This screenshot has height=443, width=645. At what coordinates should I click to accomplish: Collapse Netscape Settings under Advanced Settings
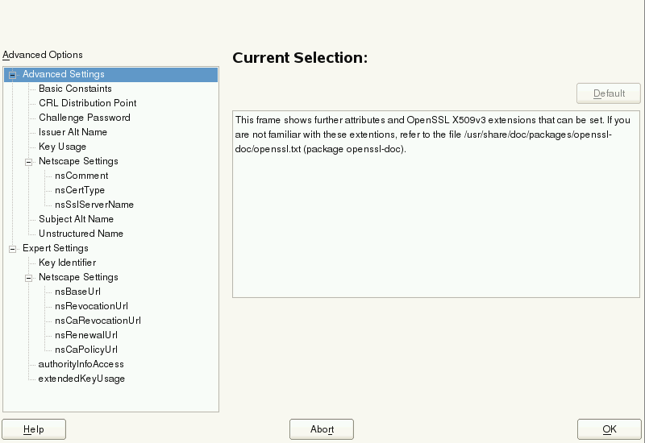(28, 161)
